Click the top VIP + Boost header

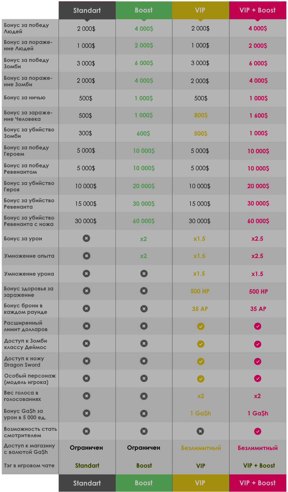click(x=258, y=10)
